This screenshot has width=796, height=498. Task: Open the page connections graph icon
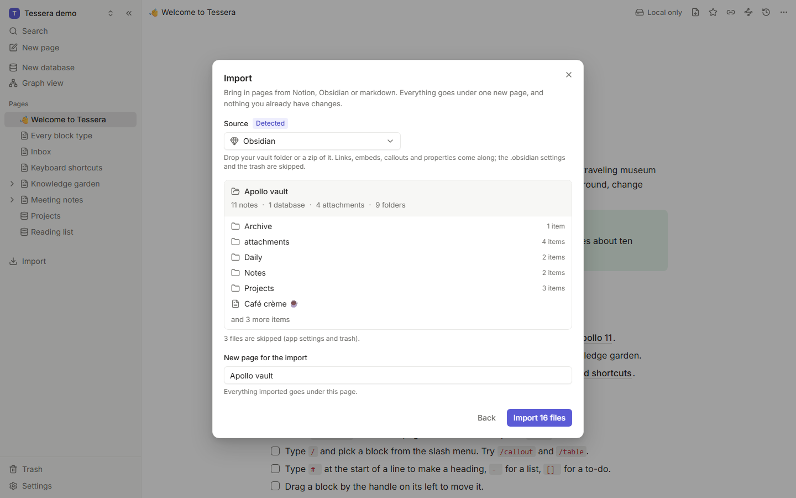pyautogui.click(x=748, y=12)
